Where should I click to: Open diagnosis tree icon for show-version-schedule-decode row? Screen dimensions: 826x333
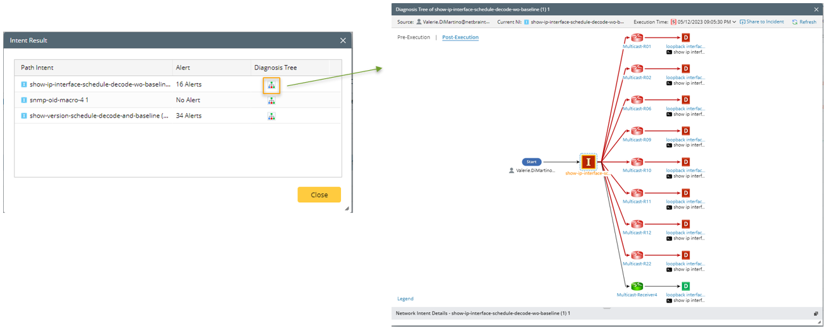pos(271,116)
